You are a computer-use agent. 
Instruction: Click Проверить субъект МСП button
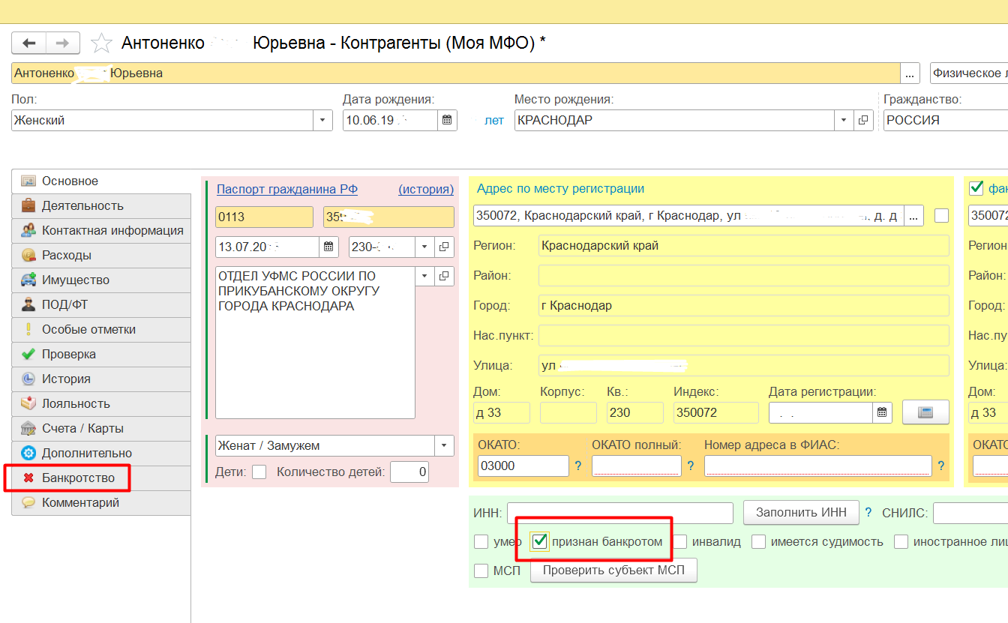pyautogui.click(x=613, y=571)
